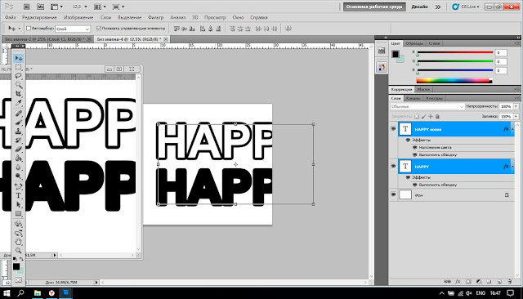Screen dimensions: 523x299
Task: Select the Pen tool
Action: (18, 186)
